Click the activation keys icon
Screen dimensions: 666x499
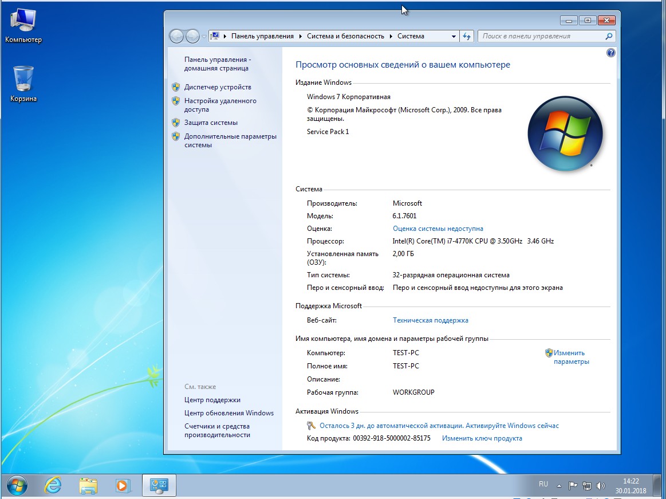[x=311, y=426]
